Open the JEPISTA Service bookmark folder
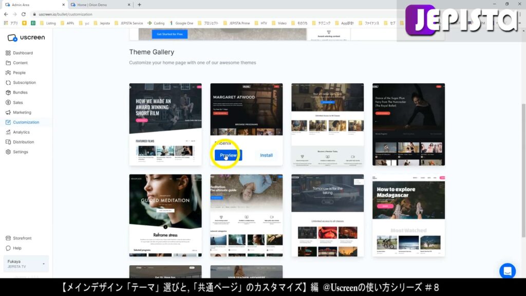This screenshot has width=526, height=296. [129, 23]
